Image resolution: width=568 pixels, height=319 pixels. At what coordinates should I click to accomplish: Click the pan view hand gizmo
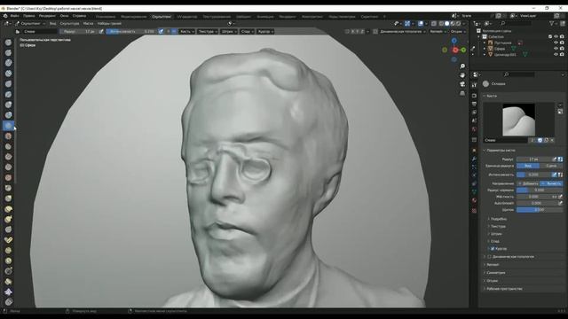[x=462, y=75]
